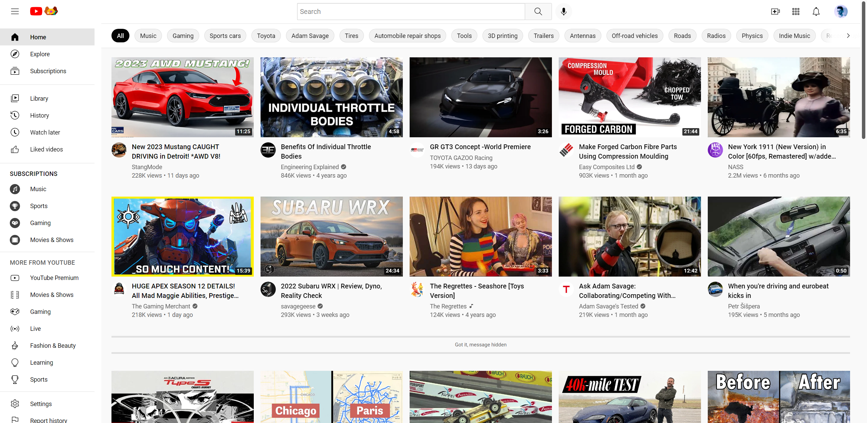Open Watch later in sidebar

(45, 133)
